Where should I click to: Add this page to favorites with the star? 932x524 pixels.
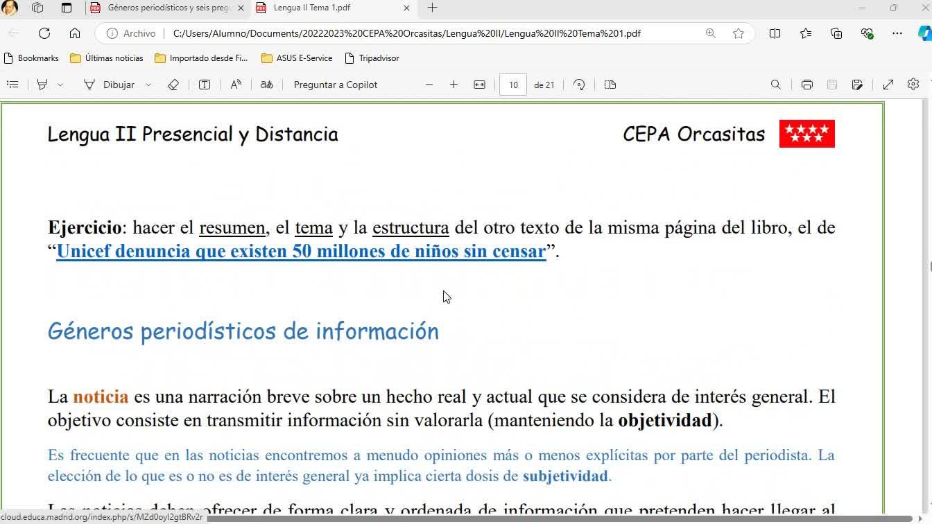(x=739, y=33)
